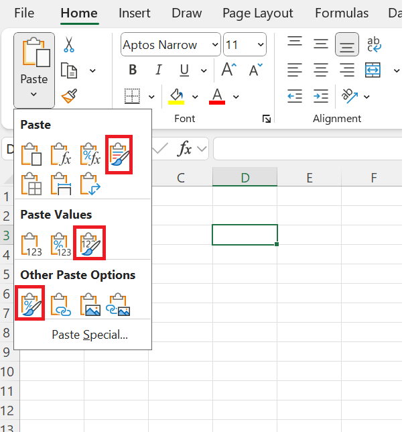Click Insert Function fx button
The width and height of the screenshot is (404, 432).
[185, 149]
